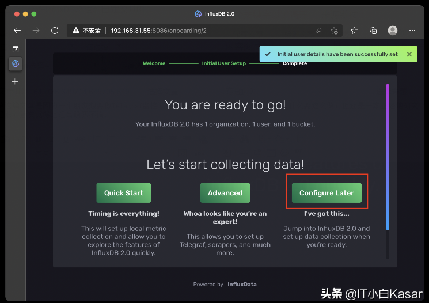Open the tab actions icon in the vertical tab bar
This screenshot has width=429, height=303.
[16, 50]
